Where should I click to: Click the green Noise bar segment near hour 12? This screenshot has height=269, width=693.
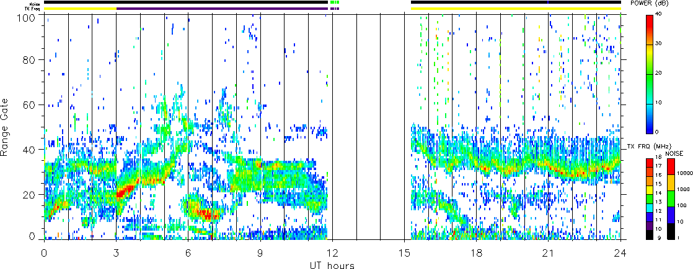332,2
